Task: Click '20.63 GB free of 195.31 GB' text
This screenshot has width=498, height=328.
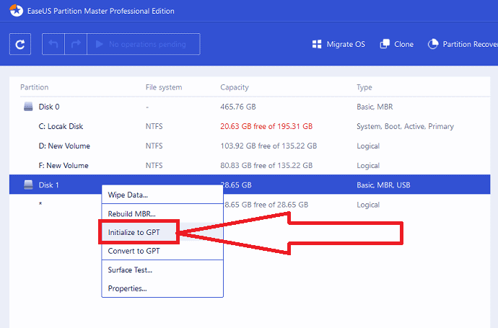Action: [x=266, y=126]
